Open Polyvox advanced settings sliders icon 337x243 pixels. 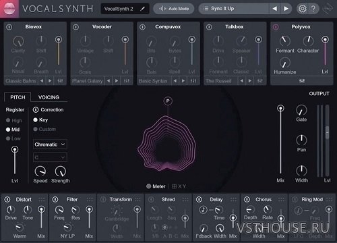pos(302,81)
